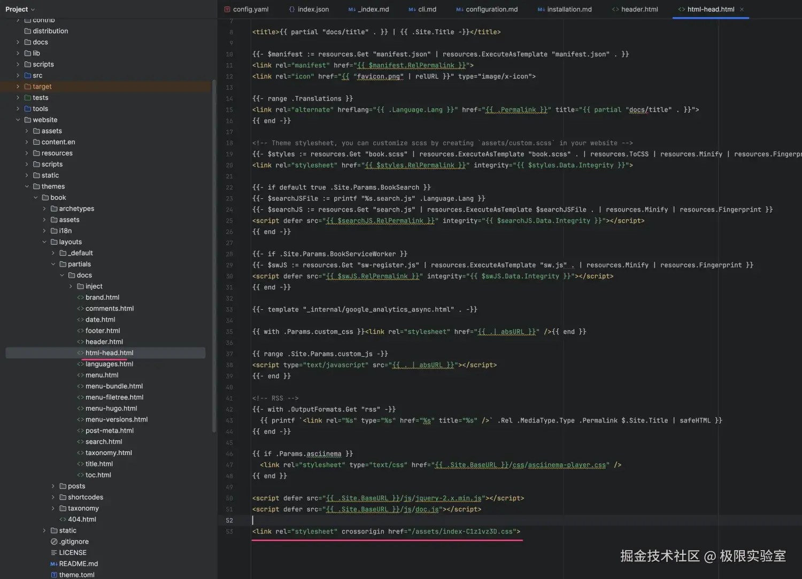Switch to the installation.md tab

pyautogui.click(x=564, y=9)
